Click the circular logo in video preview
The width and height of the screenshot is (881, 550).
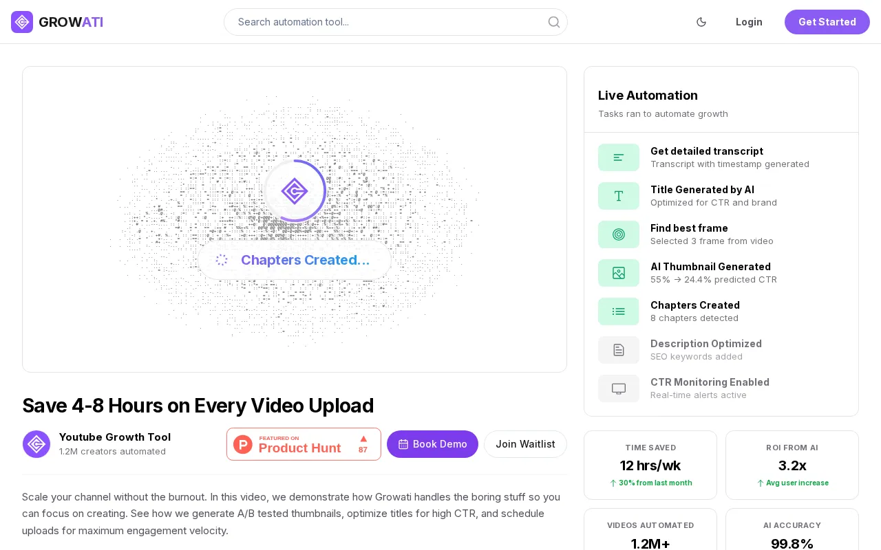295,191
